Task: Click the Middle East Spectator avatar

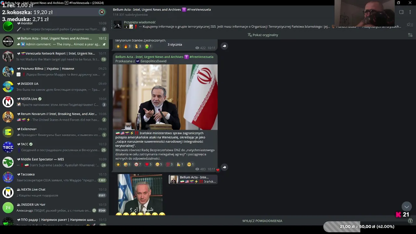Action: (x=8, y=162)
